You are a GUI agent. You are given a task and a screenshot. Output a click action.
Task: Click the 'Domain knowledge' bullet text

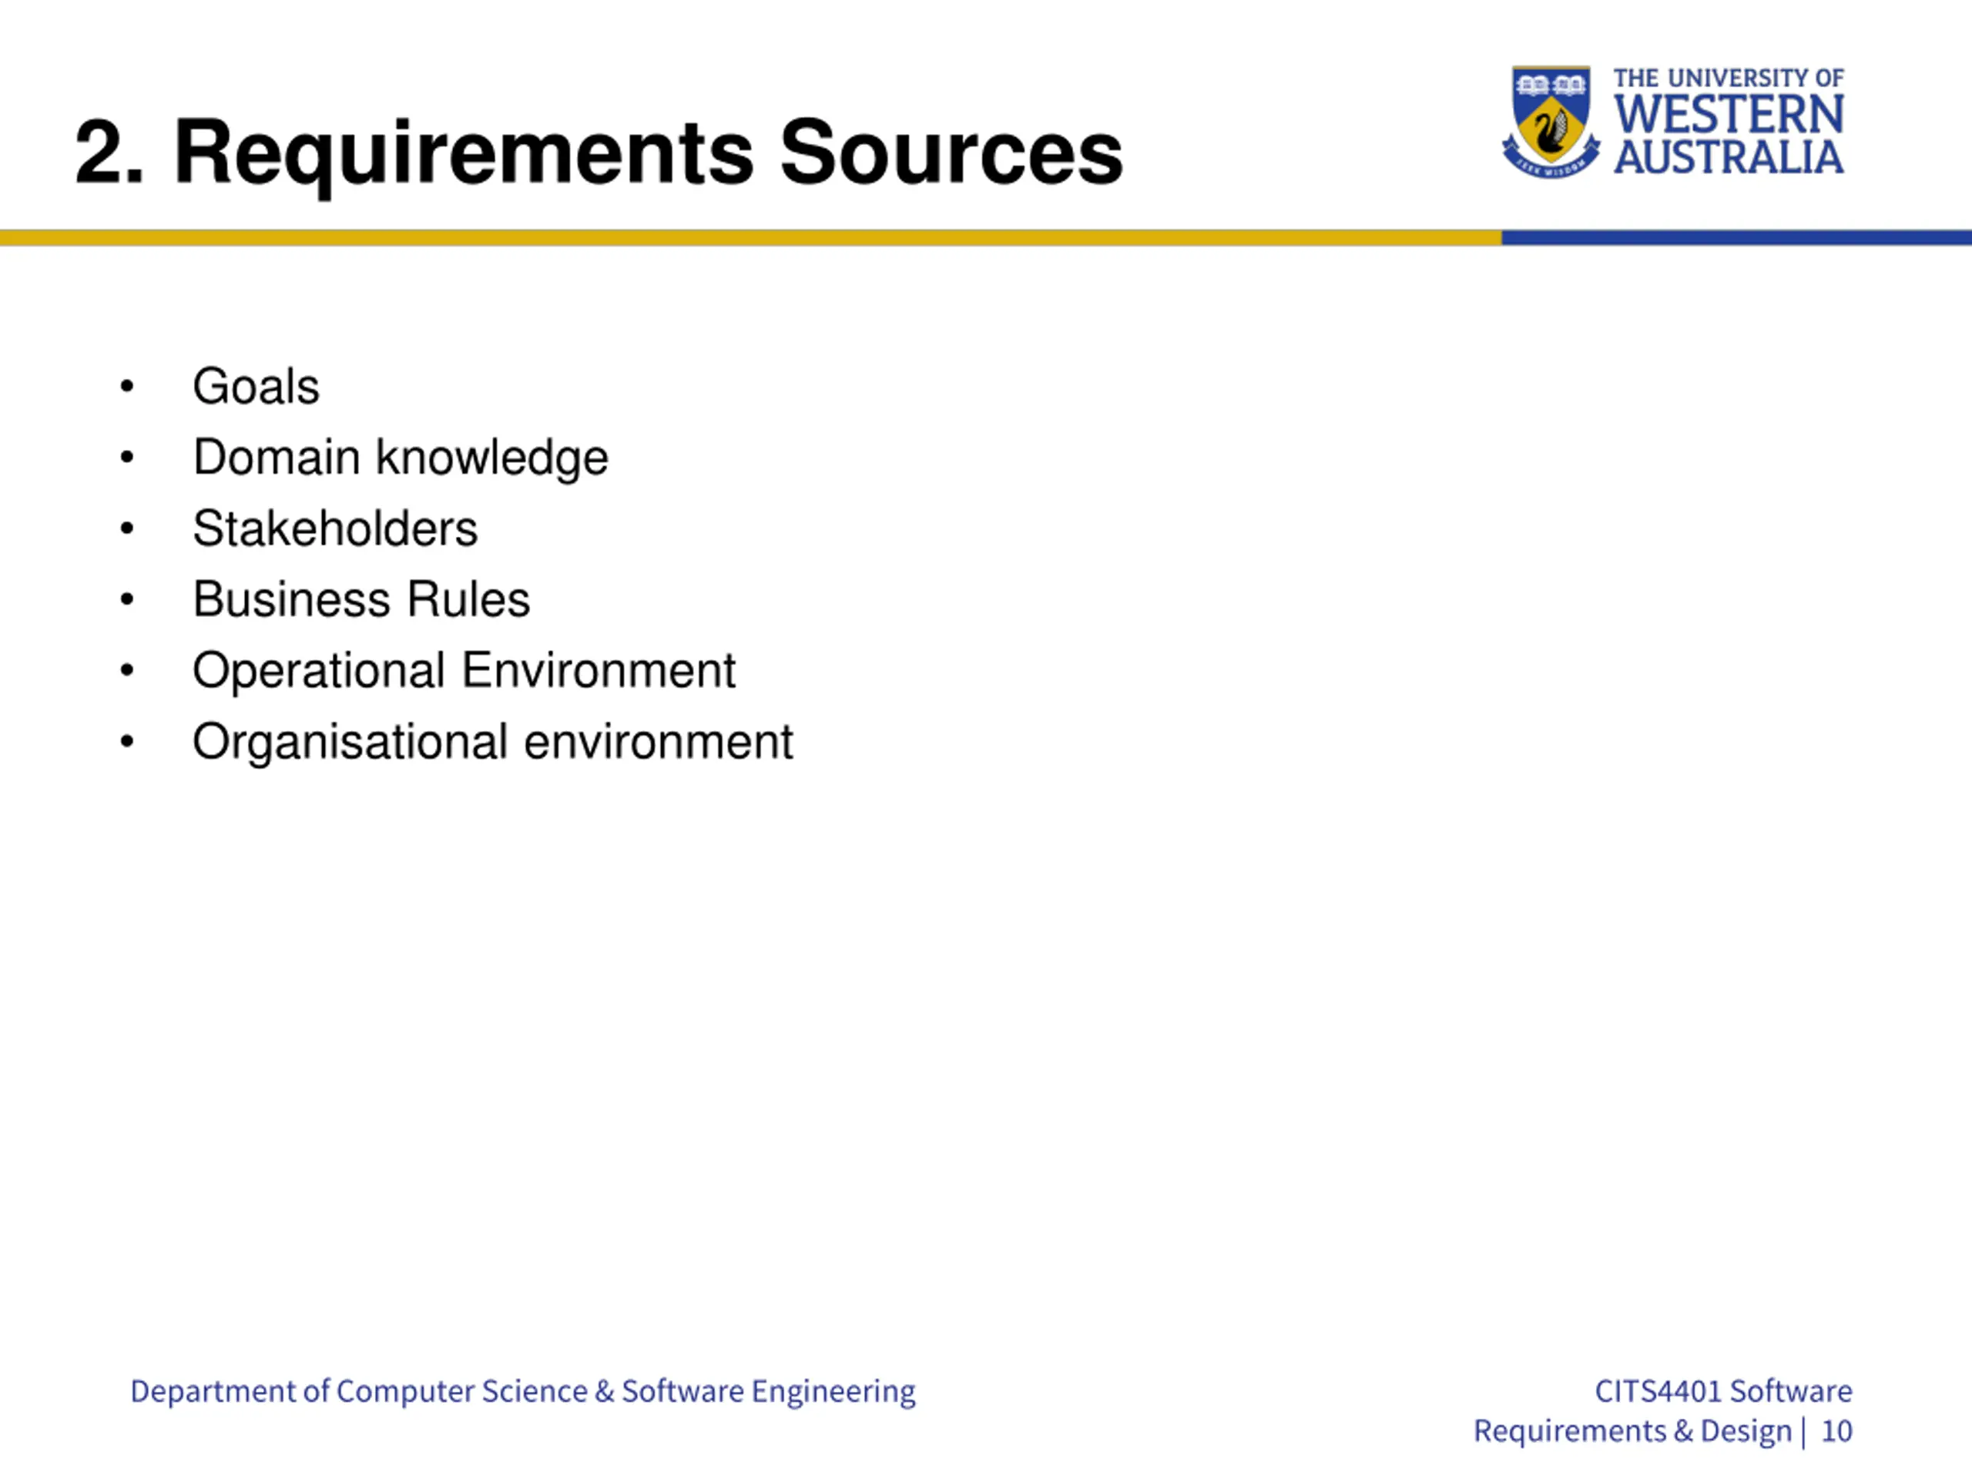click(401, 459)
